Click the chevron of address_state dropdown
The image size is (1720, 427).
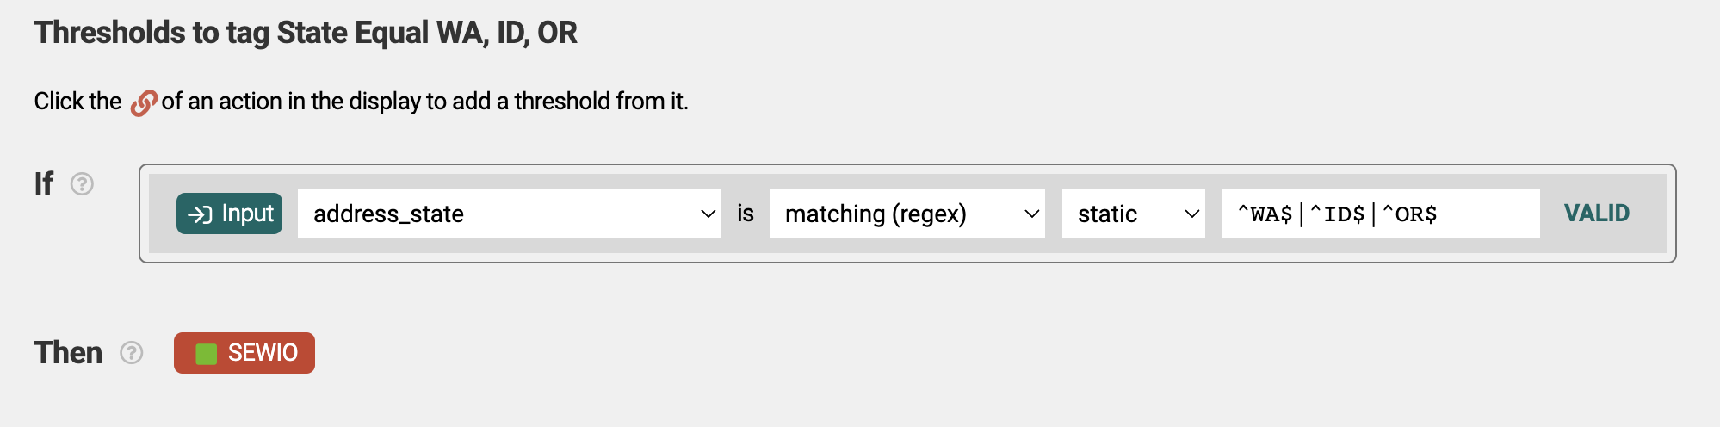708,213
